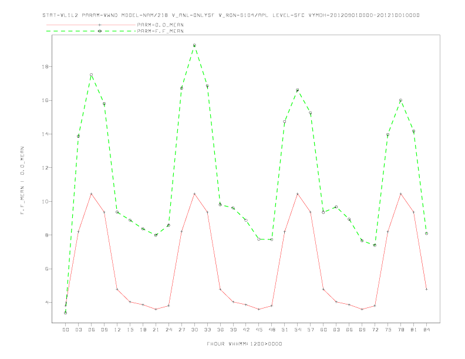Click the y-axis tick label 18
This screenshot has width=465, height=359.
[45, 67]
